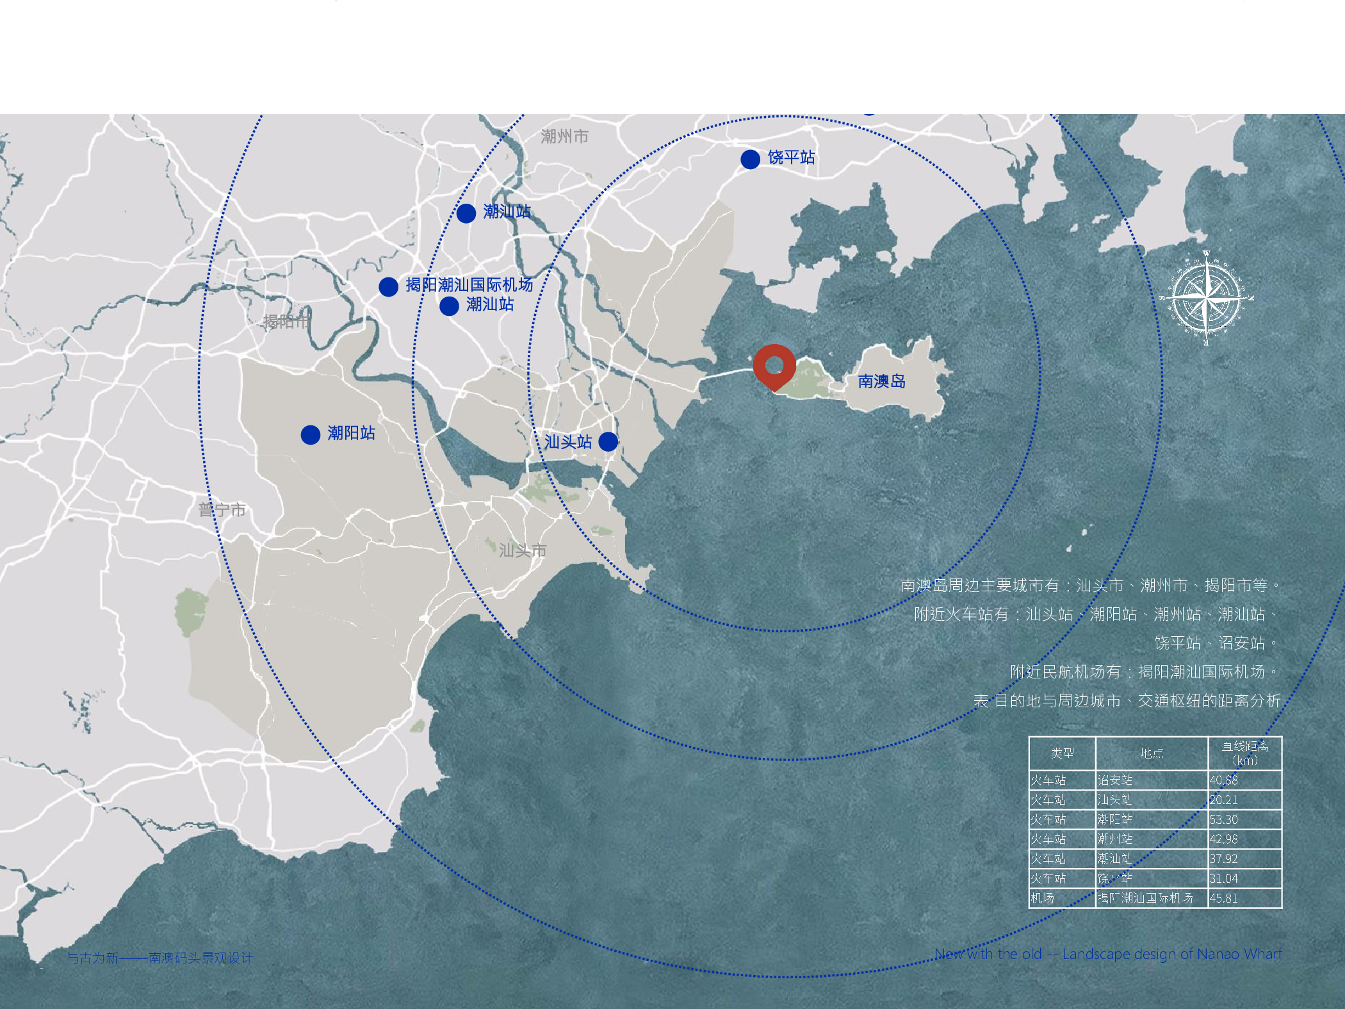Image resolution: width=1345 pixels, height=1009 pixels.
Task: Click the gray 汕头市 city label
Action: coord(523,550)
